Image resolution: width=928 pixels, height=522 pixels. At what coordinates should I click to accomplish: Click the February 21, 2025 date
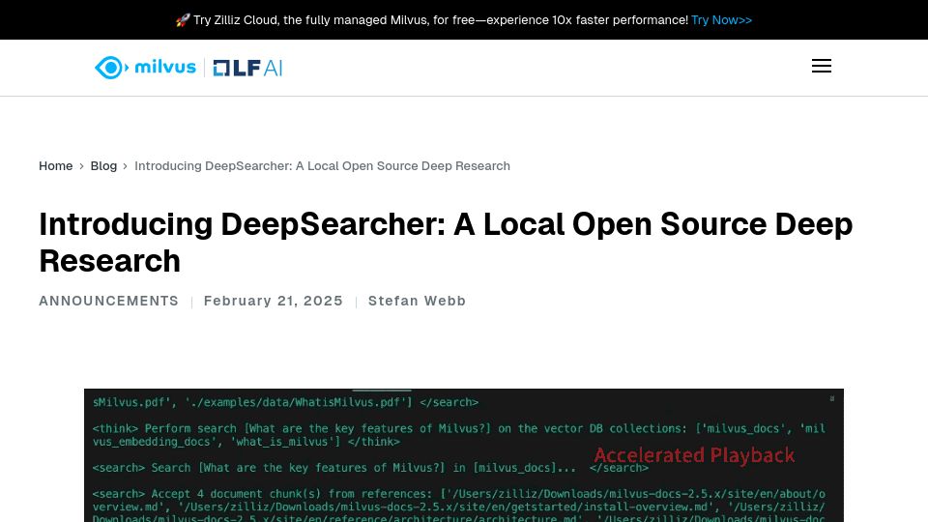pos(274,301)
